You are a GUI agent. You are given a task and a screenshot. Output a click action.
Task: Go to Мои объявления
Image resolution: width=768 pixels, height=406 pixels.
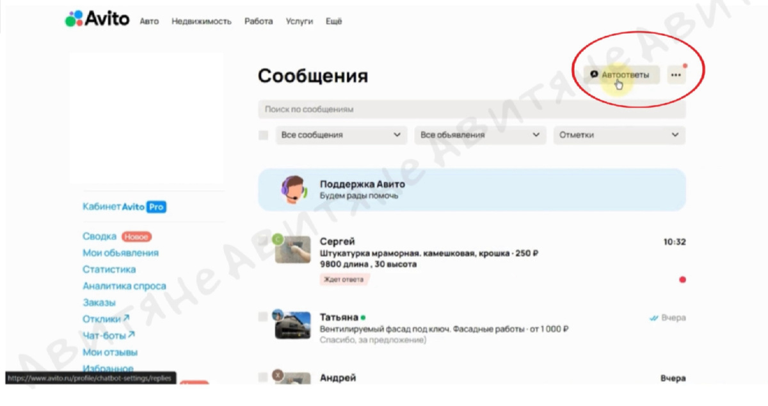(120, 253)
